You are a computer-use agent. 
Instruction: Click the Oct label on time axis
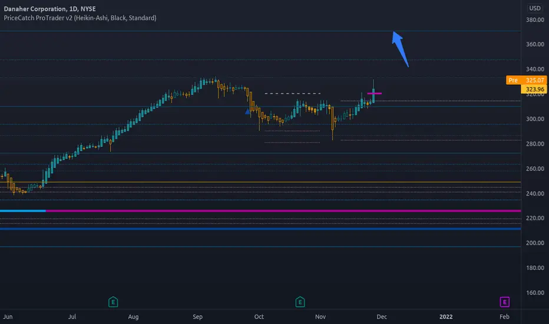pyautogui.click(x=259, y=317)
